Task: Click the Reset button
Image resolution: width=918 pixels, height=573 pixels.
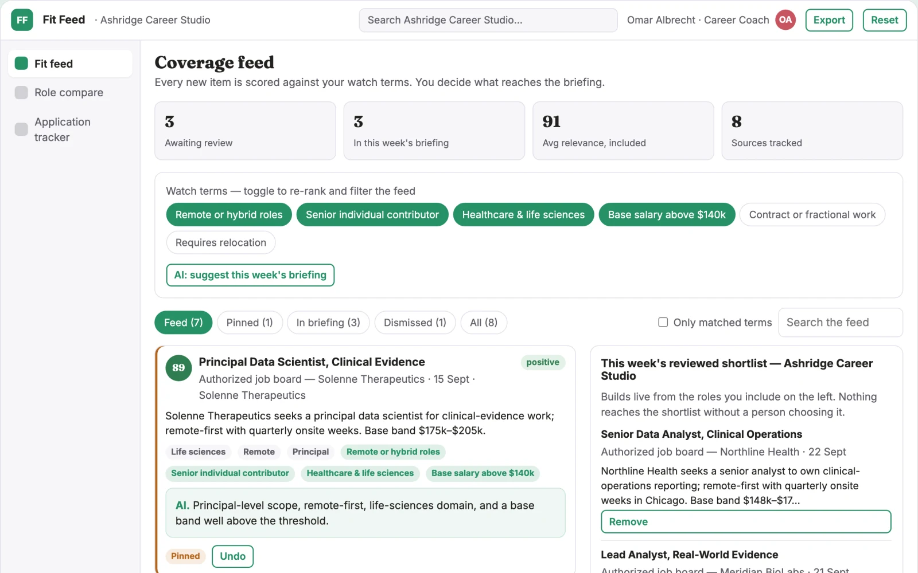Action: coord(885,20)
